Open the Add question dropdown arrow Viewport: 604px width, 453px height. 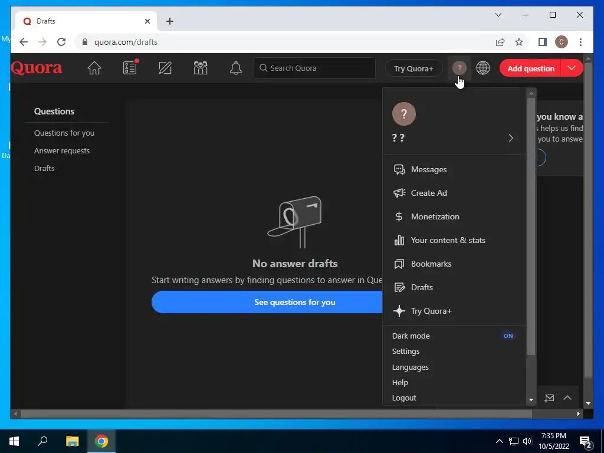coord(572,68)
